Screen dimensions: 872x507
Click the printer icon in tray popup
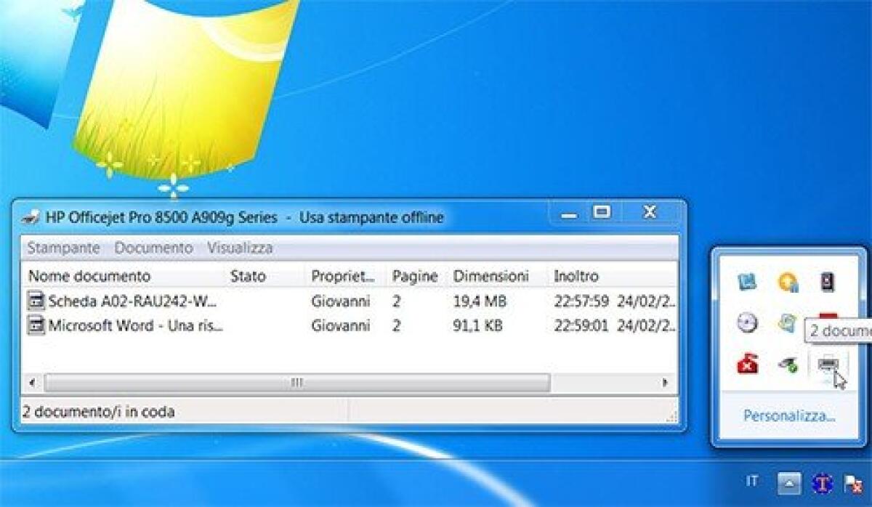coord(828,364)
